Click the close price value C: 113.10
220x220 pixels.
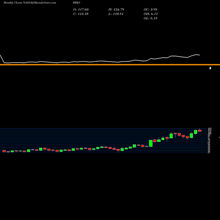(x=81, y=14)
